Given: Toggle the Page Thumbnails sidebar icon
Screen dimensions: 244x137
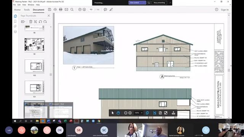Looking at the screenshot, I should click(15, 16).
